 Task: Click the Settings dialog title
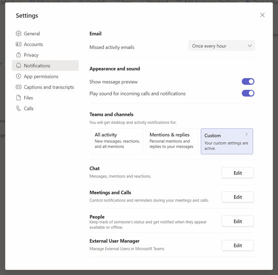pos(27,15)
